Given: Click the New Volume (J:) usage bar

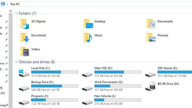Looking at the screenshot, I should click(x=118, y=100).
